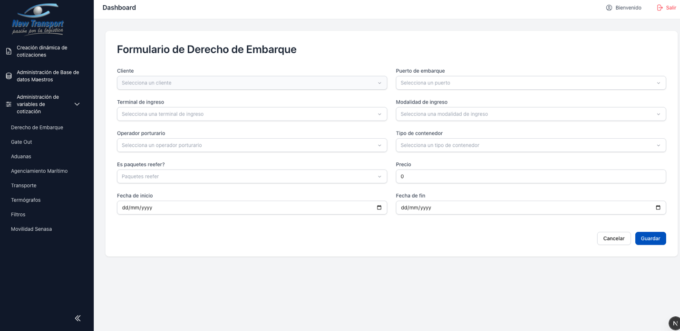Viewport: 680px width, 331px height.
Task: Open the Cliente dropdown
Action: (x=252, y=83)
